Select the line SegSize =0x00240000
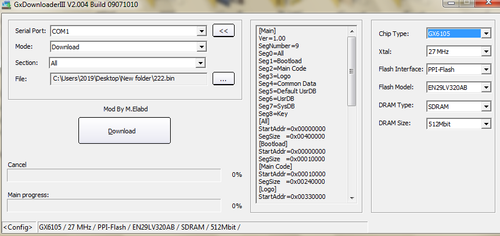Image resolution: width=500 pixels, height=236 pixels. click(x=292, y=181)
